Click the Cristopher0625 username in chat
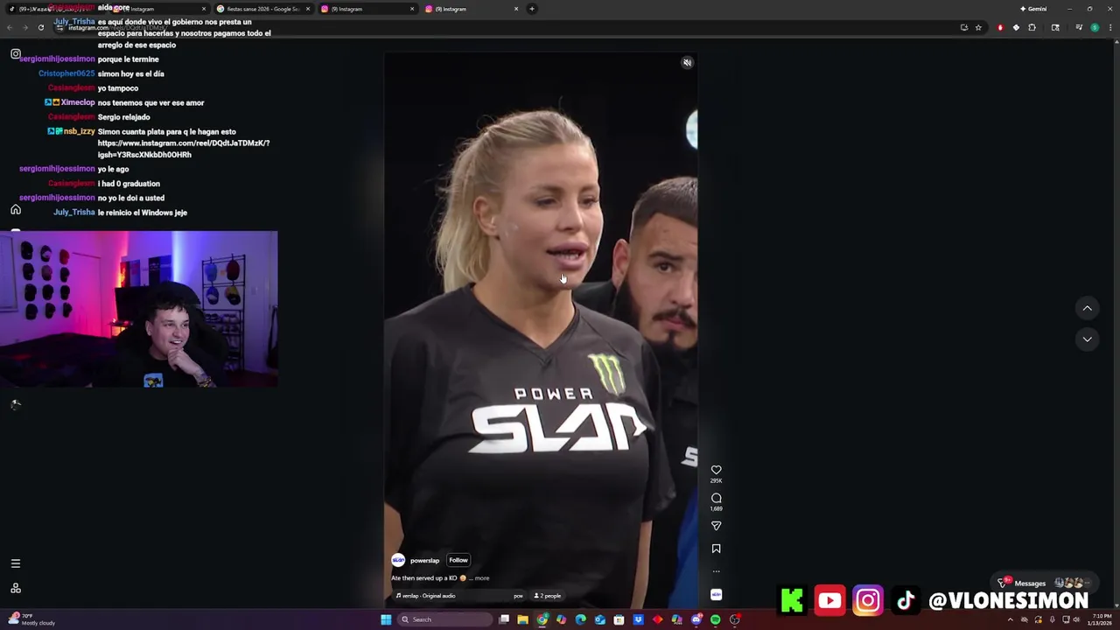Image resolution: width=1120 pixels, height=630 pixels. pyautogui.click(x=66, y=73)
